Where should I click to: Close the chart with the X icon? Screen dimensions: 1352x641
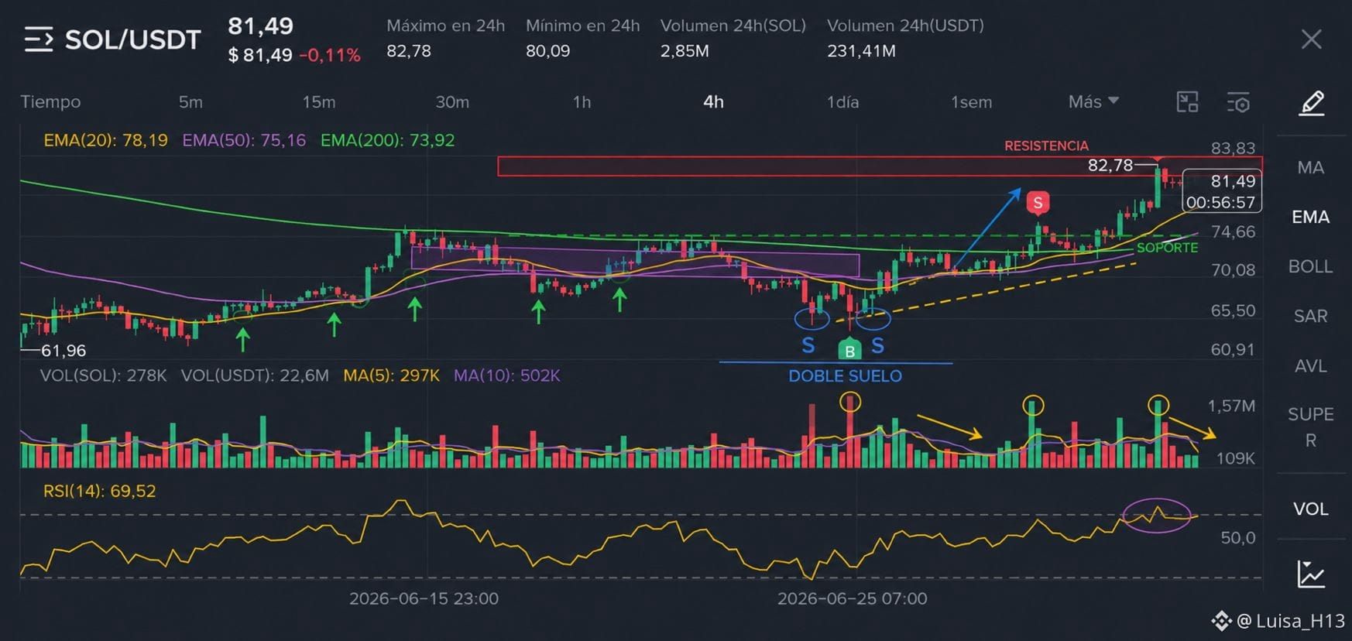click(1311, 39)
